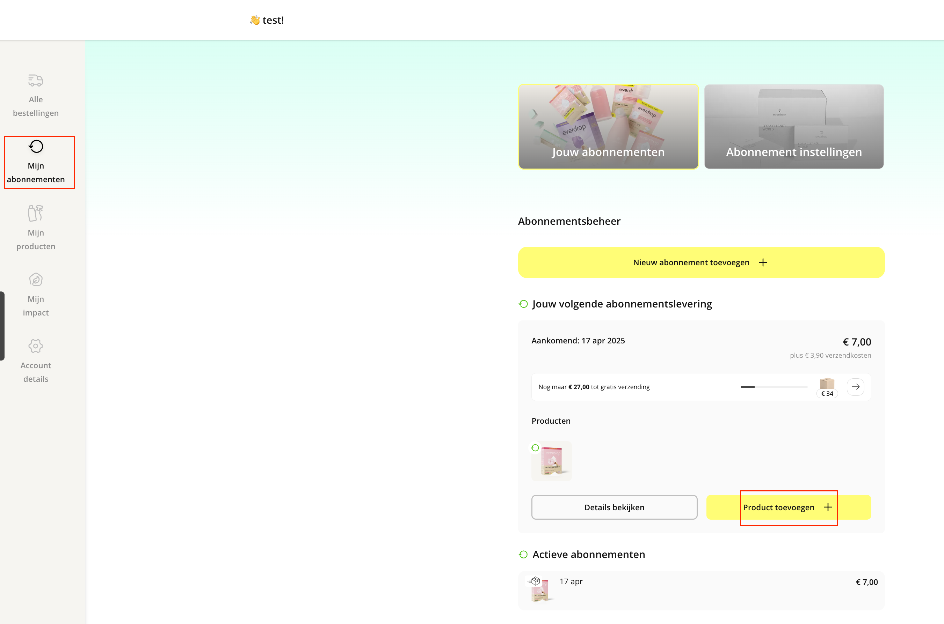The width and height of the screenshot is (944, 624).
Task: Click the Mijn impact leaf icon
Action: pos(35,279)
